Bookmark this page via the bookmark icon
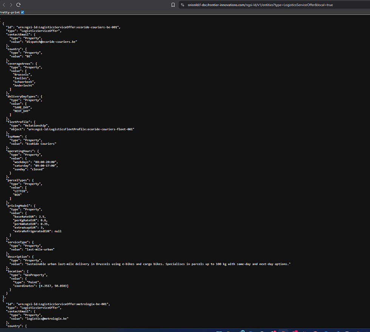 [173, 5]
